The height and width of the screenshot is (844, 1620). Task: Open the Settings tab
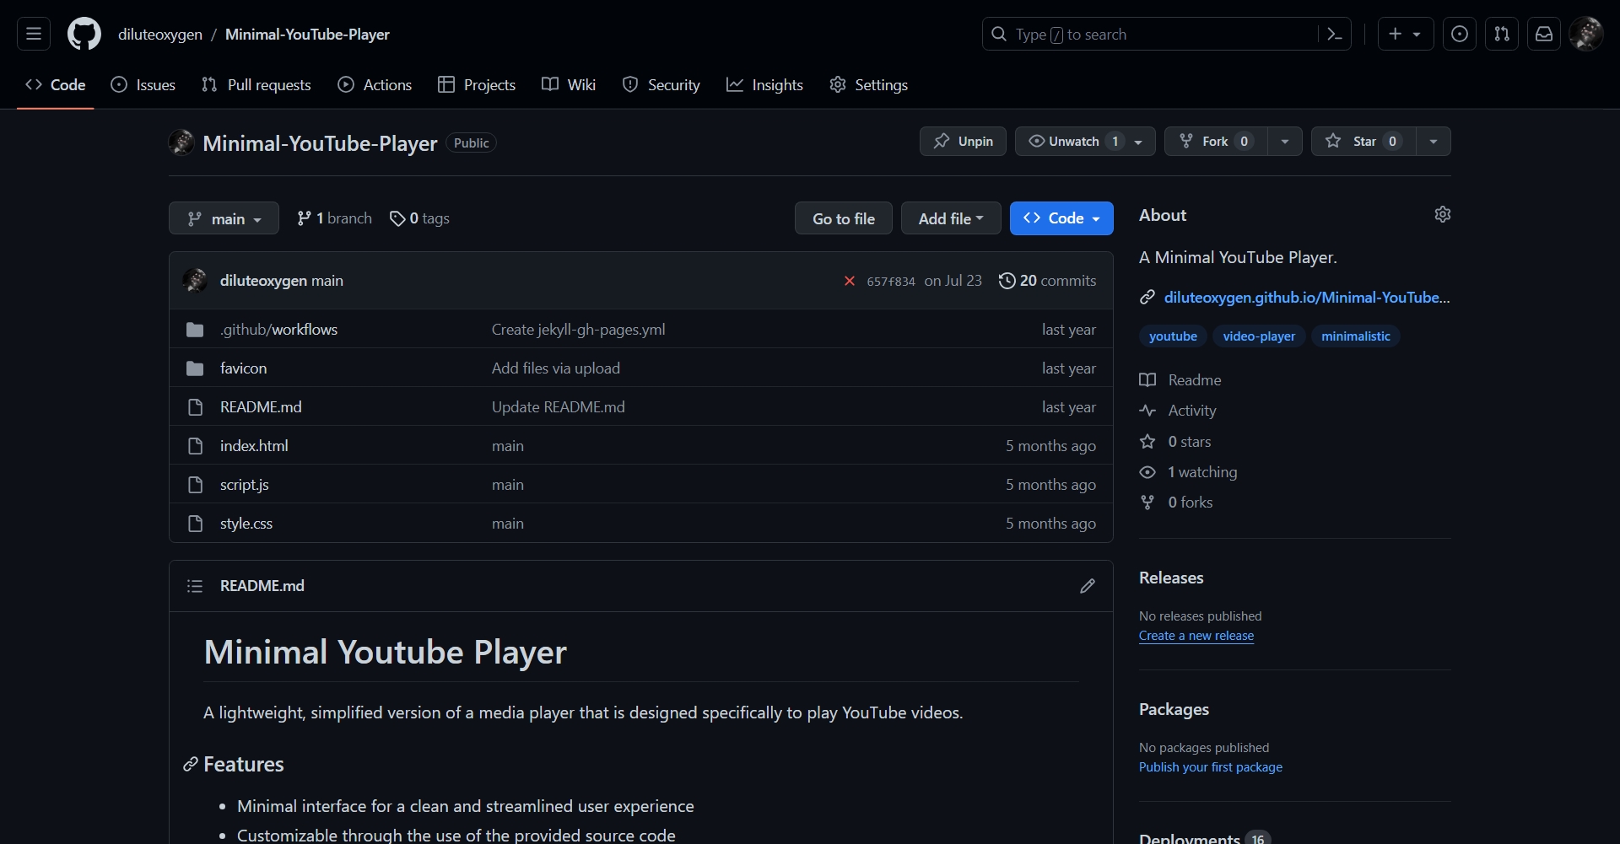click(868, 84)
